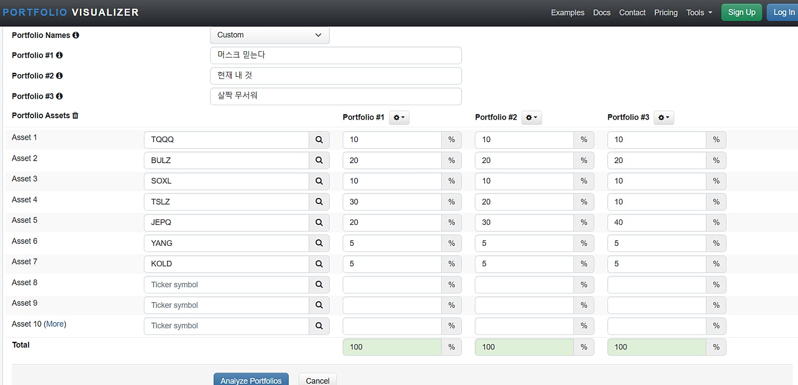Viewport: 798px width, 385px height.
Task: Click Asset 10 allocation field in Portfolio #2
Action: point(524,326)
